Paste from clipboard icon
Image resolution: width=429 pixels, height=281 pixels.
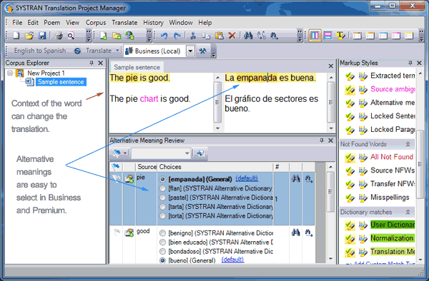[220, 36]
